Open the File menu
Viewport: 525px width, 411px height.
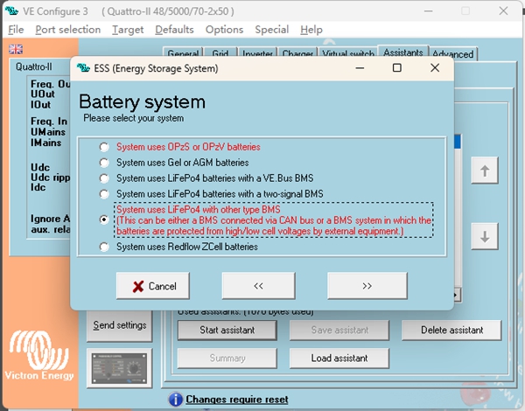(x=16, y=30)
